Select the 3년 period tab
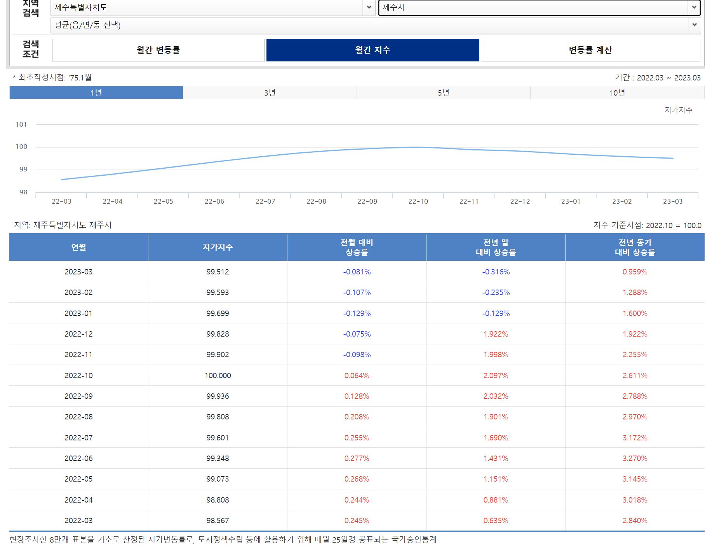The image size is (705, 550). 269,93
